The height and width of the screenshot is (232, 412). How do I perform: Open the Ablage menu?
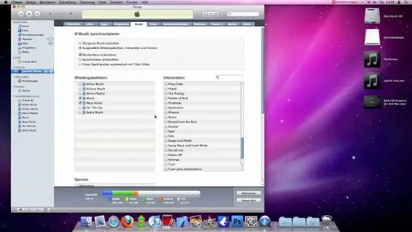(x=31, y=2)
